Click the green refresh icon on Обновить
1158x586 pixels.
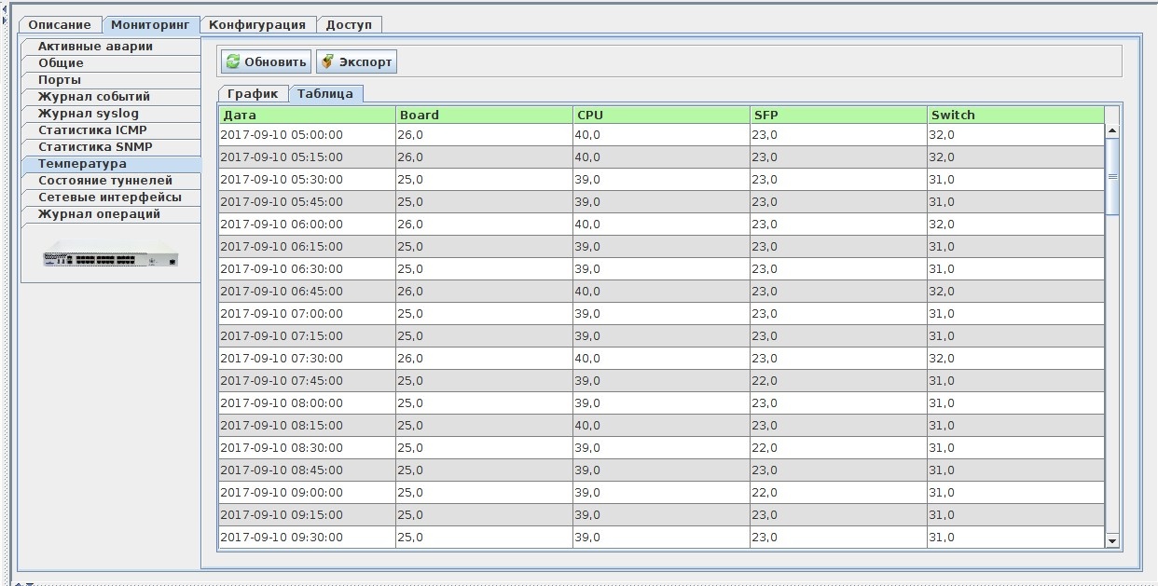tap(233, 62)
